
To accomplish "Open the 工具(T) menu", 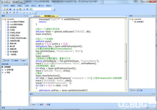I will coord(27,6).
